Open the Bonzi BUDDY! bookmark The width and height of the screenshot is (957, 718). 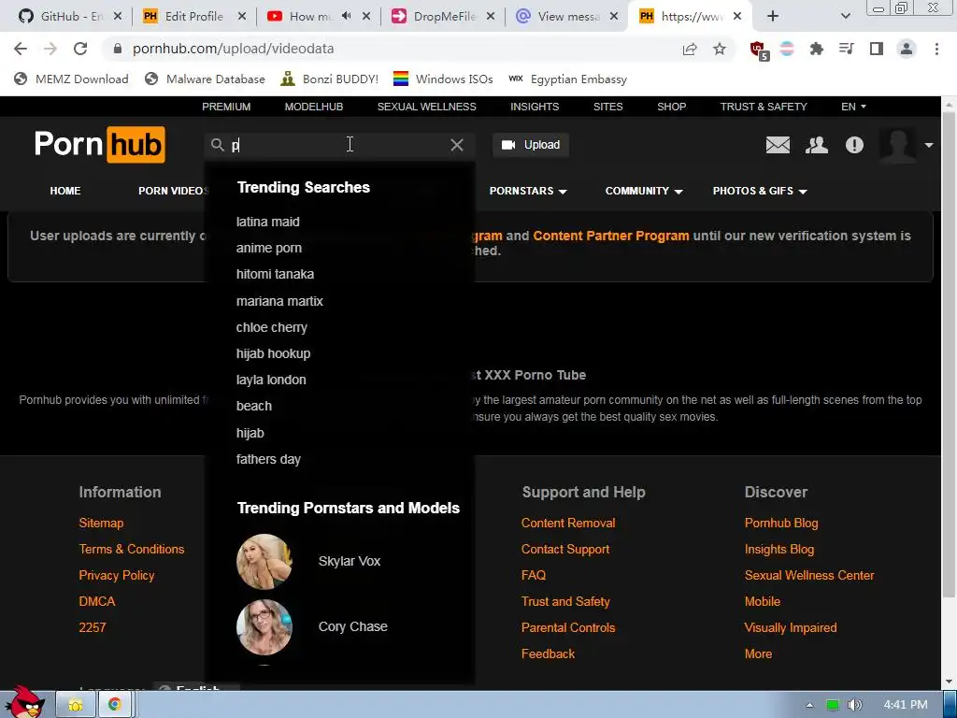[329, 79]
